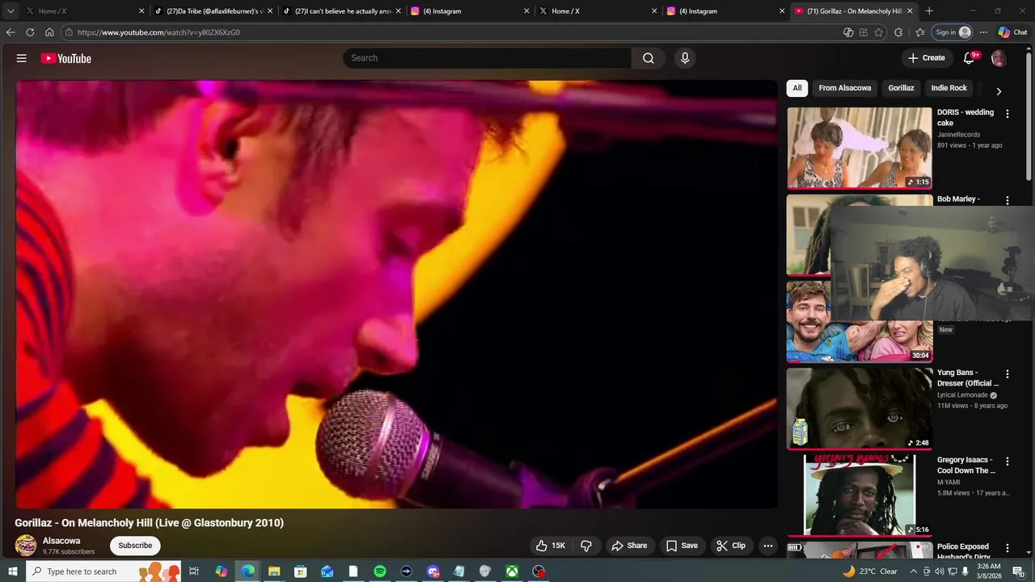Open options for Yung Bans Dresser video

coord(1008,374)
